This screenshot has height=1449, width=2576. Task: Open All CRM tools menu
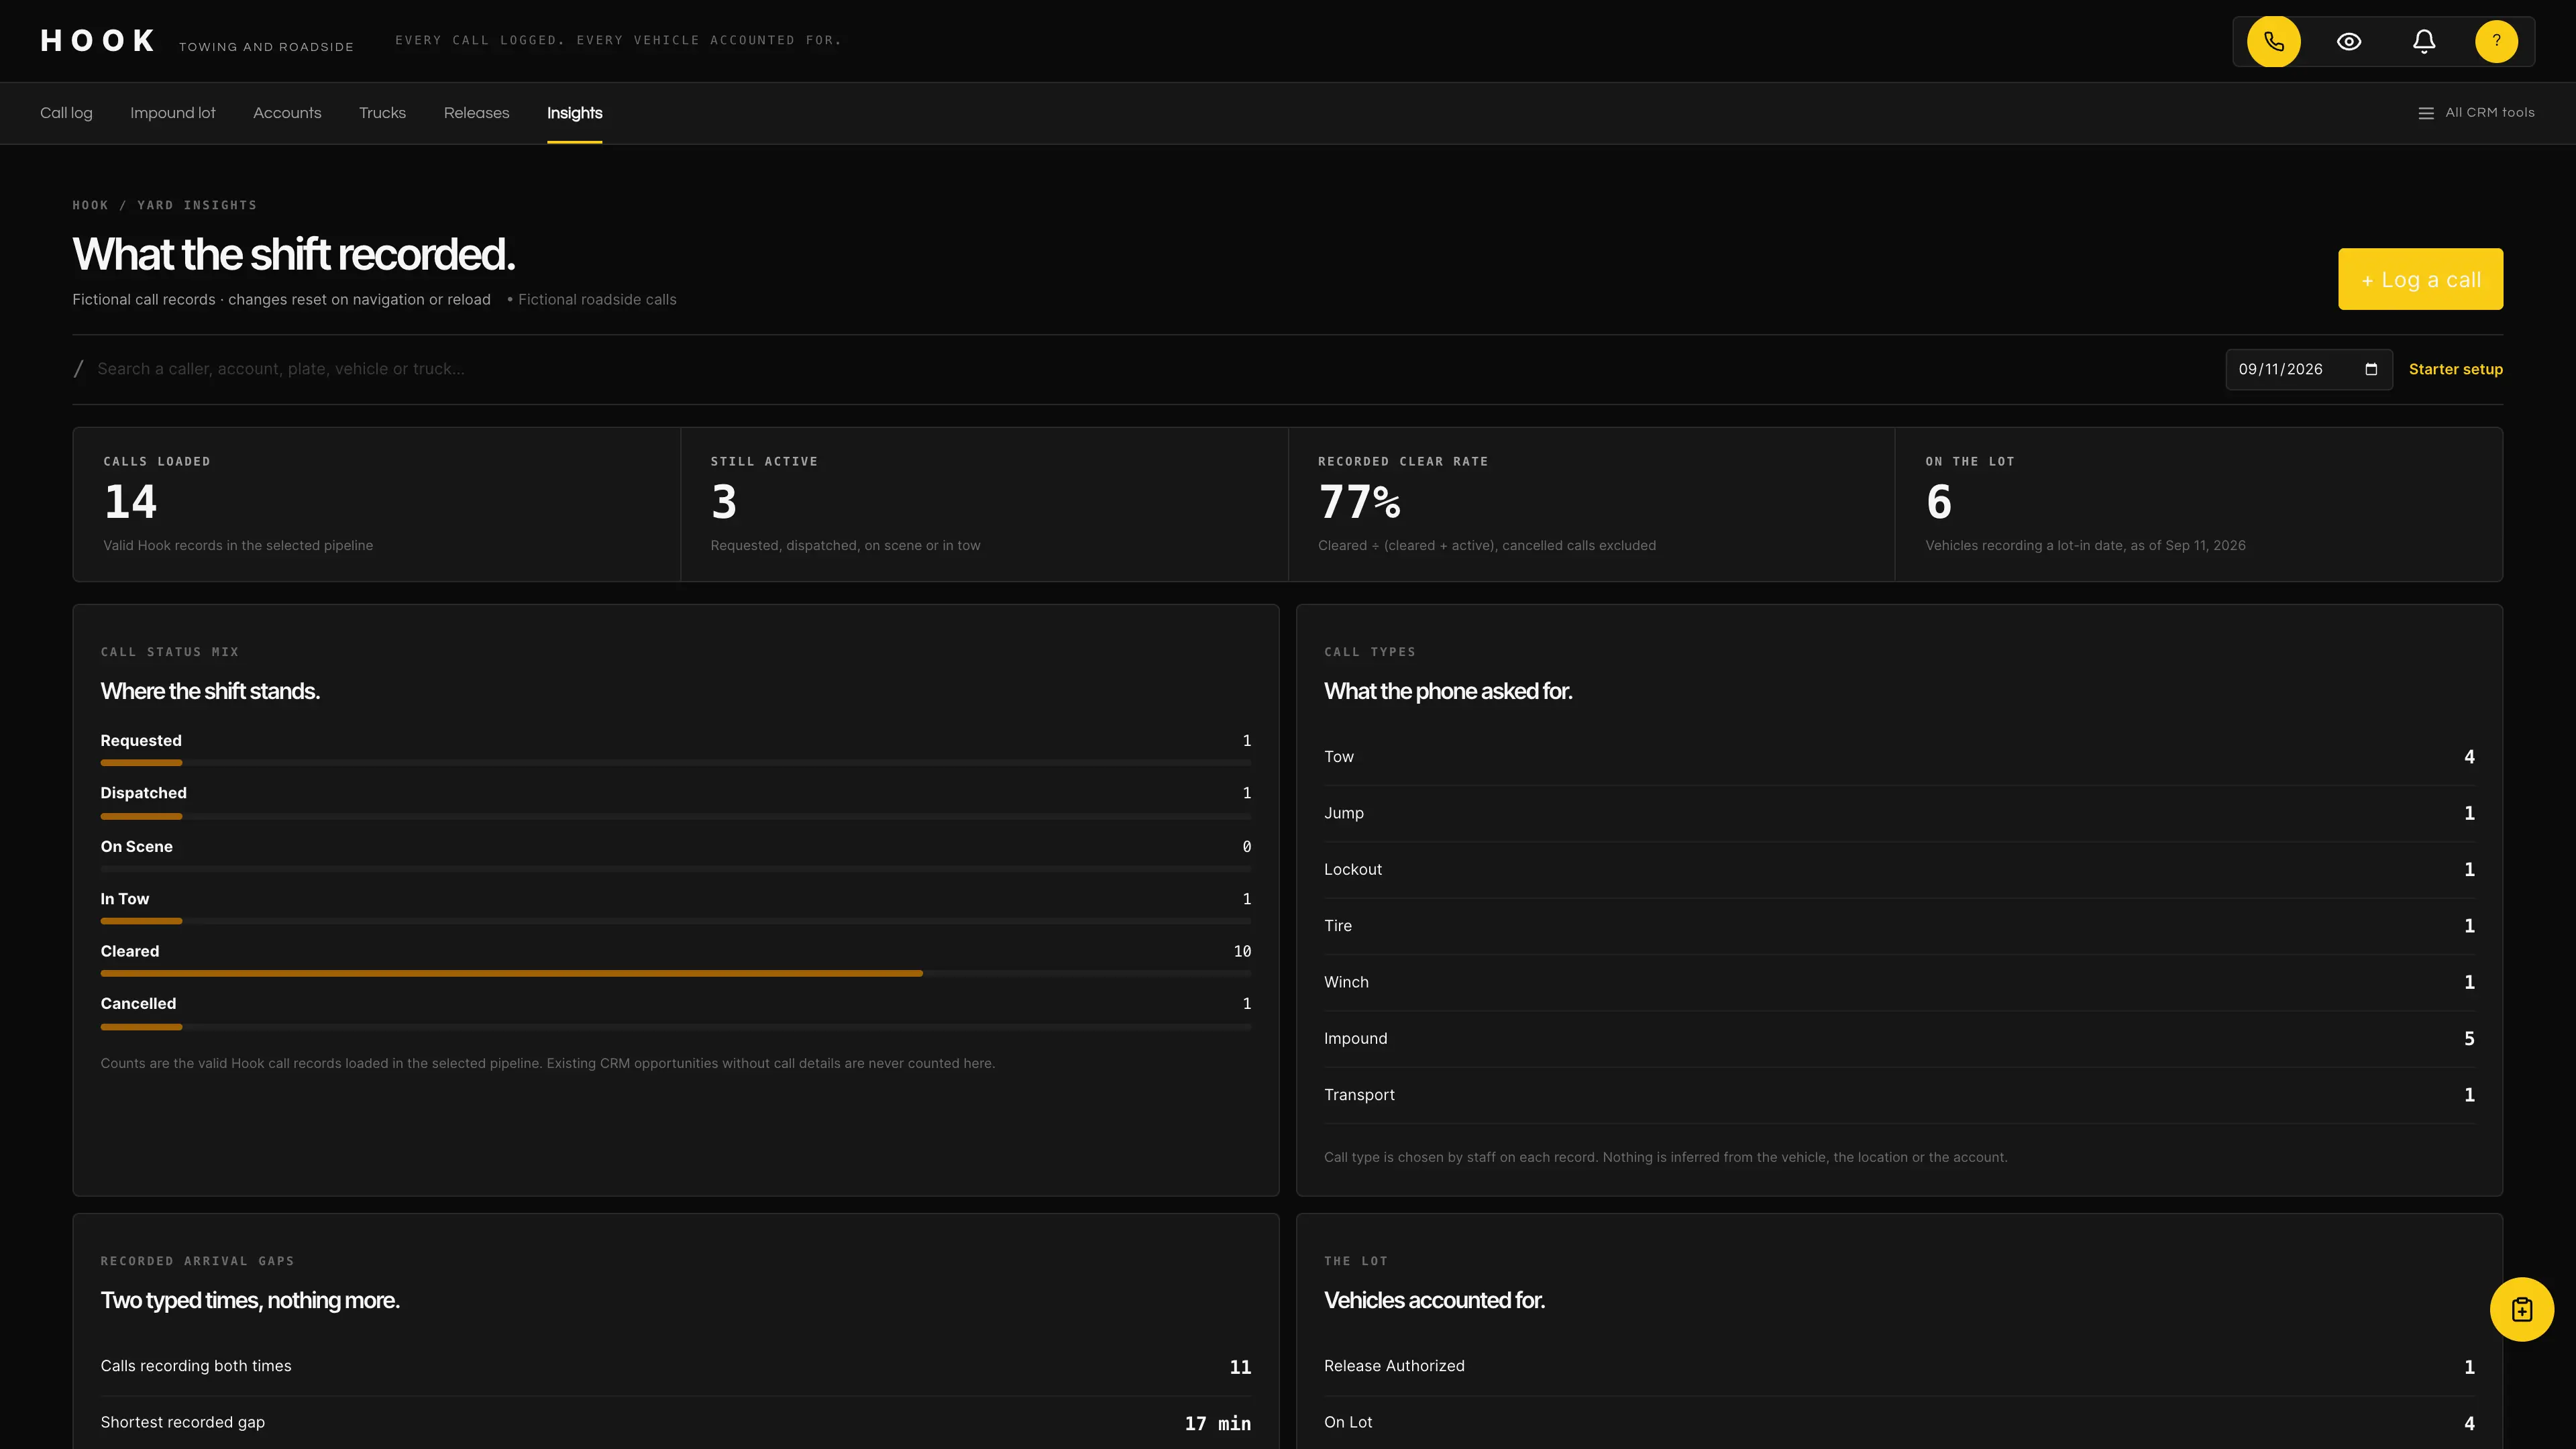(2476, 113)
